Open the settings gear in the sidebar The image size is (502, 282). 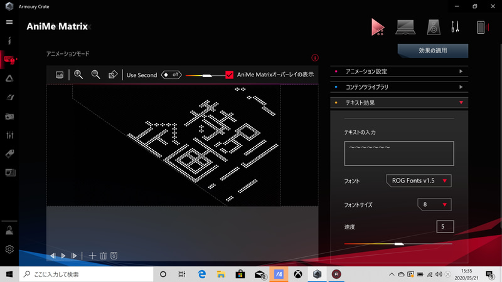coord(9,249)
